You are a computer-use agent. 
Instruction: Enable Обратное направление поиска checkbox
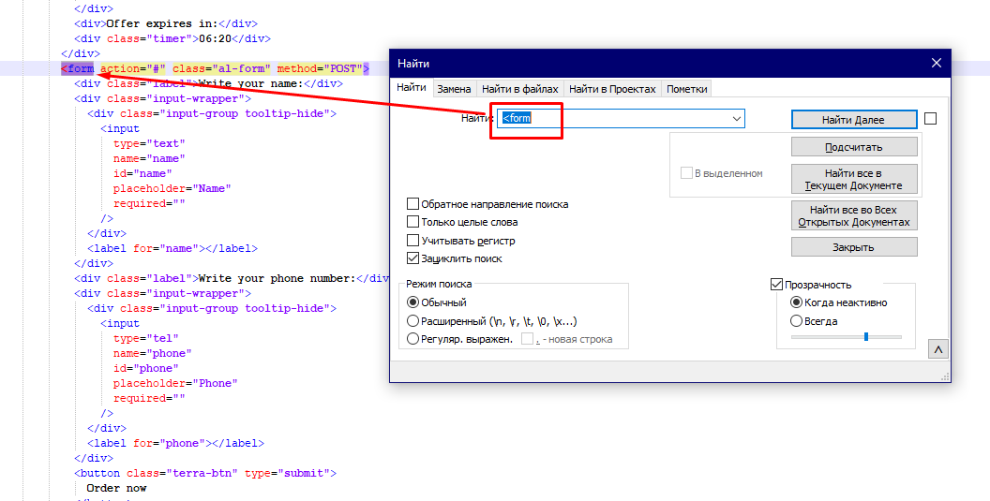pyautogui.click(x=413, y=204)
